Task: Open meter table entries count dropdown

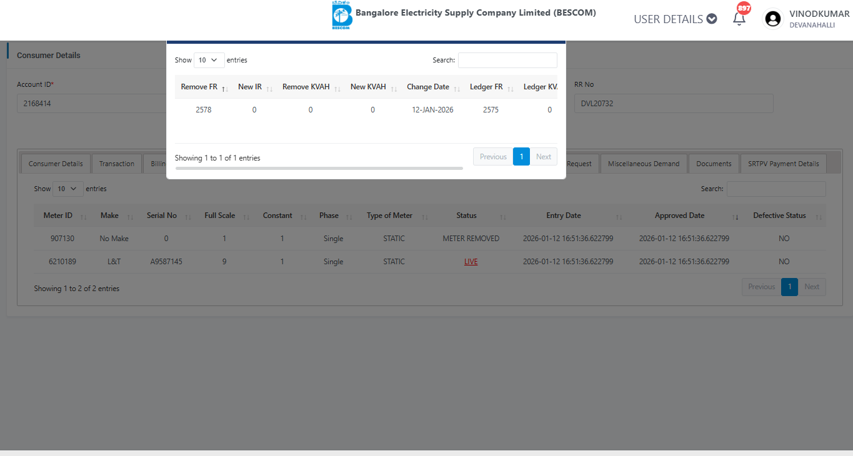Action: pos(67,189)
